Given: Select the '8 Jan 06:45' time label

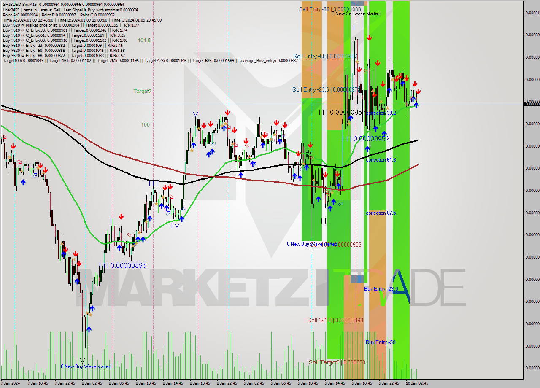Looking at the screenshot, I should (x=119, y=383).
